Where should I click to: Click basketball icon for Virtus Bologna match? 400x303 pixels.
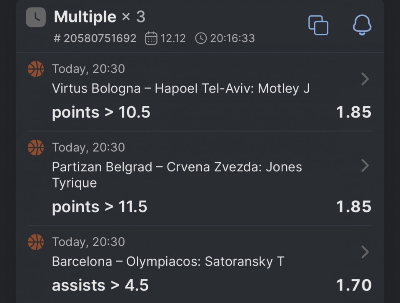click(x=36, y=69)
